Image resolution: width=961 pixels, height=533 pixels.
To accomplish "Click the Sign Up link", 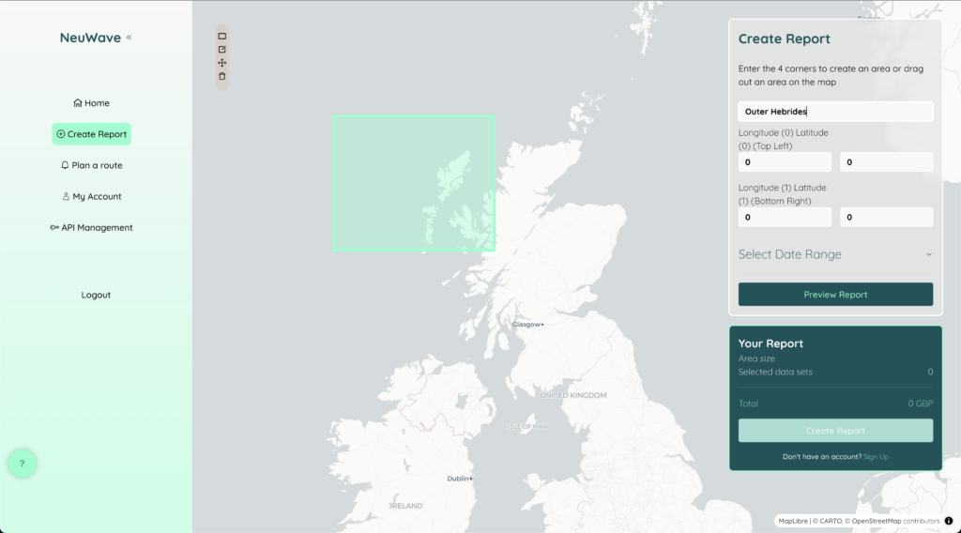I will coord(876,457).
